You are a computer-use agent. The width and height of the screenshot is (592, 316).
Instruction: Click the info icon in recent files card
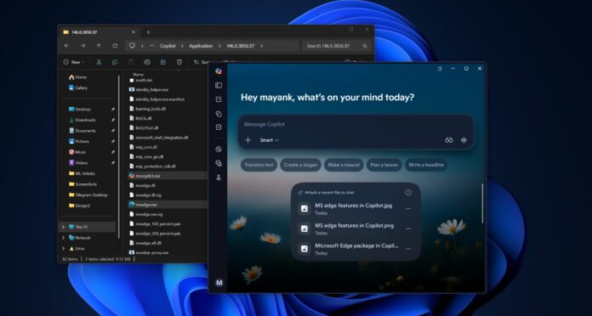408,192
